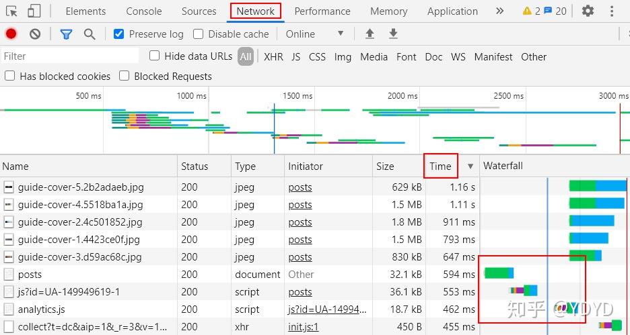Screen dimensions: 630x335
Task: Click the file icon of analytics.js
Action: pos(9,309)
